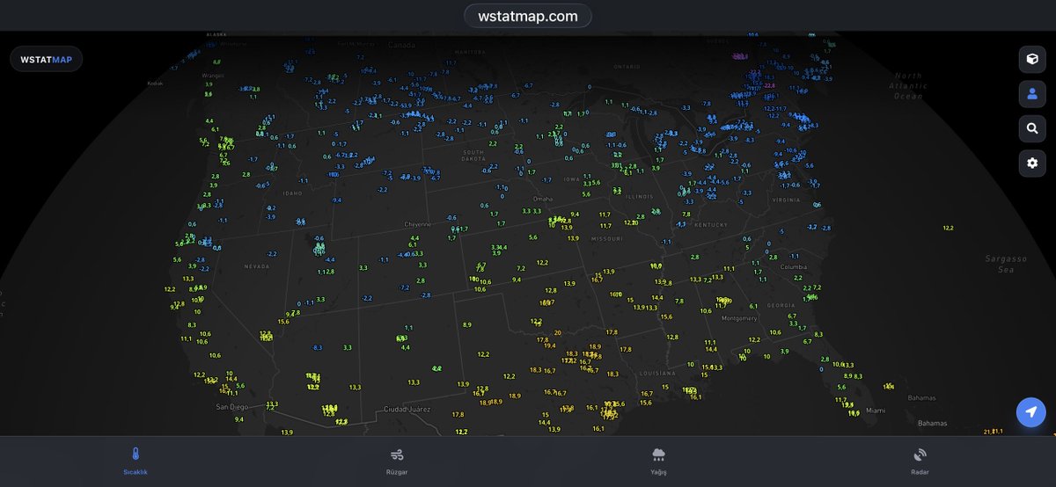Viewport: 1056px width, 487px height.
Task: Click the 19,4 orange temperature reading
Action: [550, 345]
